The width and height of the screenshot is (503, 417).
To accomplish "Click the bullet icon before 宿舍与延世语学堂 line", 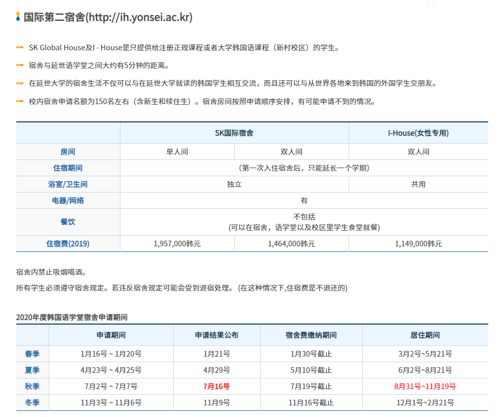I will pos(20,66).
